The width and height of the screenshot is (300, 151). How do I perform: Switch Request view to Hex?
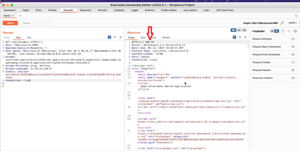(x=29, y=37)
